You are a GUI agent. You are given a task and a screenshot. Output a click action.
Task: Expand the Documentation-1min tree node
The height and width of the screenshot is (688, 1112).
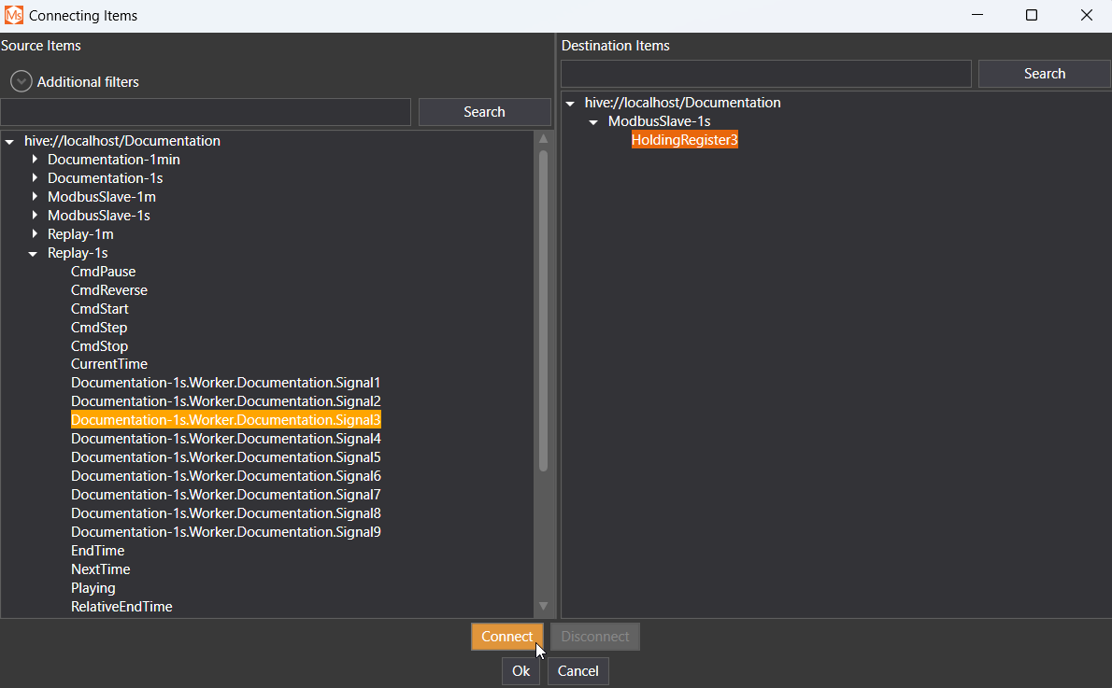pos(35,160)
